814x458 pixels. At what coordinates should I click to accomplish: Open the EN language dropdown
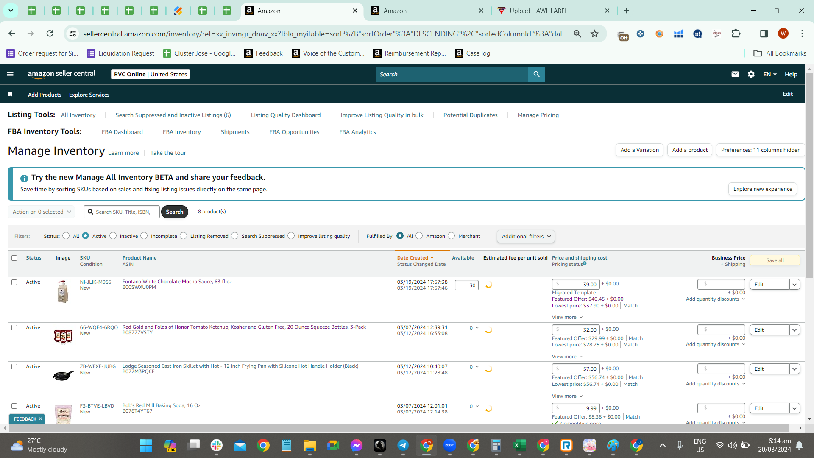point(769,74)
